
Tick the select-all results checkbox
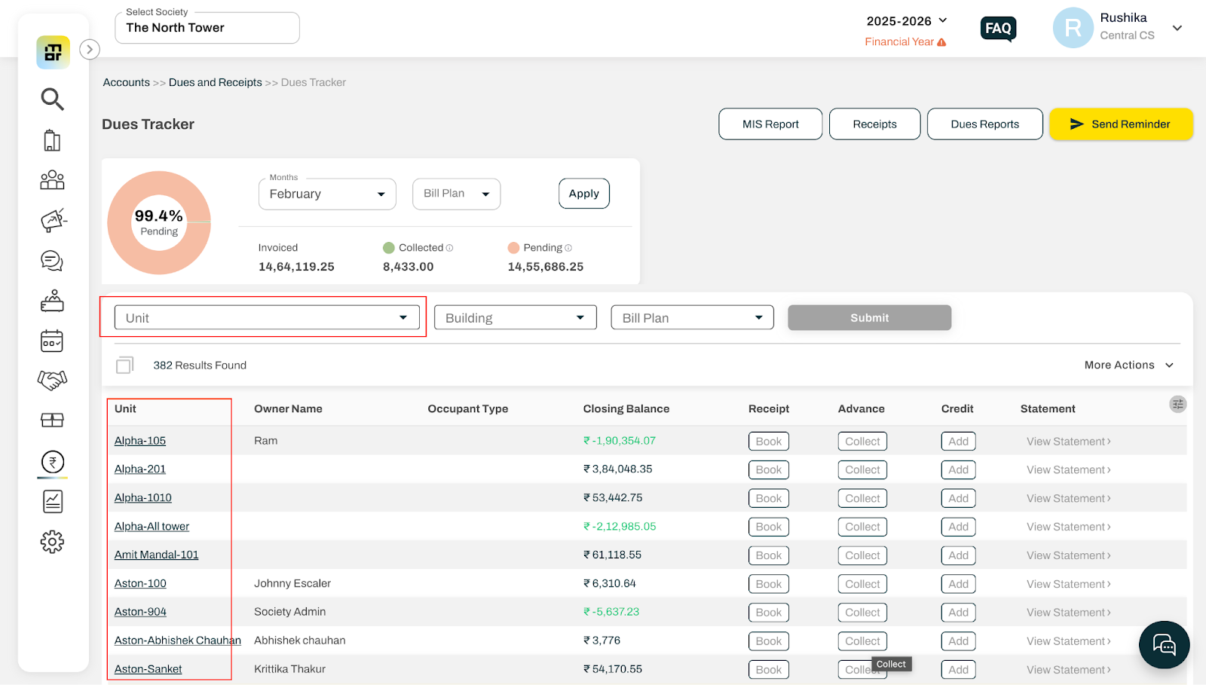(125, 365)
